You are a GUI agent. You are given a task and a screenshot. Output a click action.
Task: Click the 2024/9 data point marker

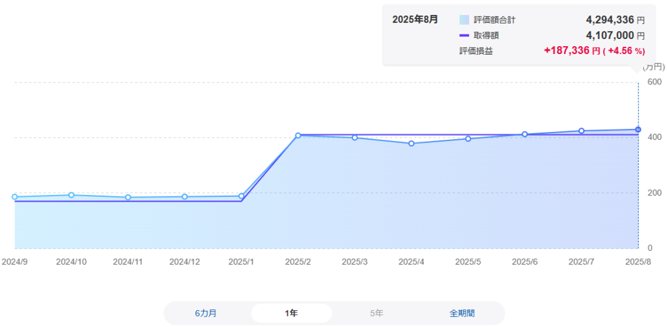[14, 197]
